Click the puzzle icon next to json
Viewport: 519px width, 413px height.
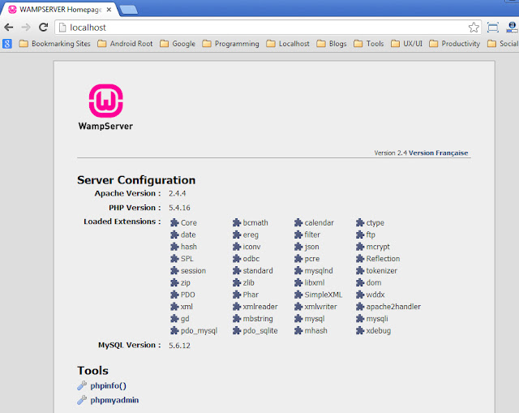pos(298,247)
